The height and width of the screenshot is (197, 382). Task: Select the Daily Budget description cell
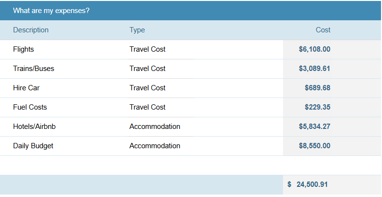(63, 146)
